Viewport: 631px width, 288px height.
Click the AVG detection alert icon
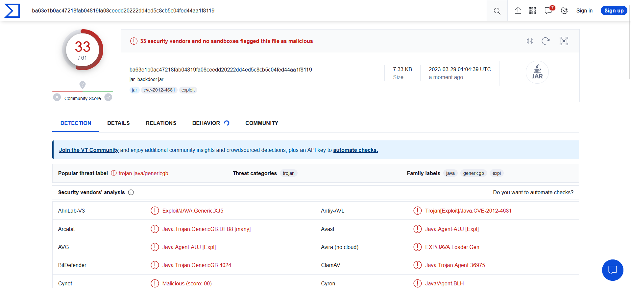coord(155,247)
